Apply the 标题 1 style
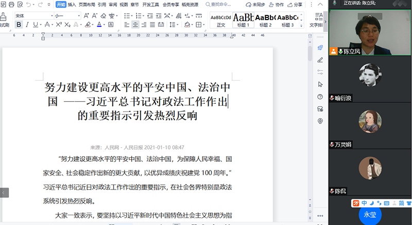412x225 pixels. tap(243, 20)
